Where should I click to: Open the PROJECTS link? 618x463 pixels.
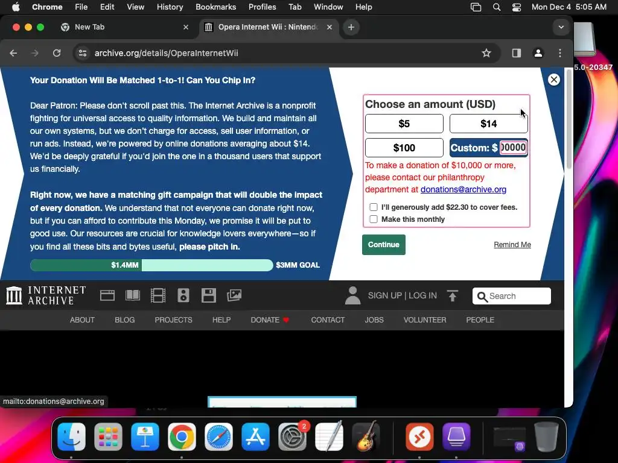pos(173,320)
